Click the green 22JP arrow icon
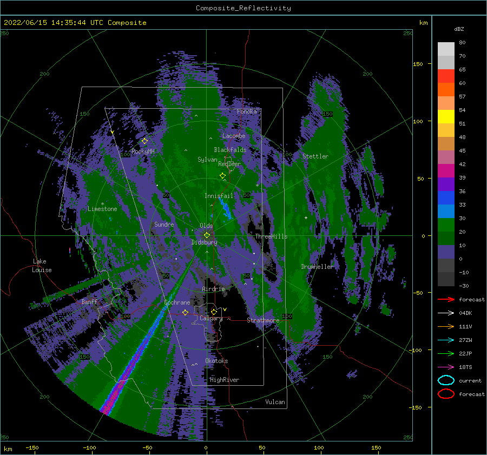 [446, 353]
